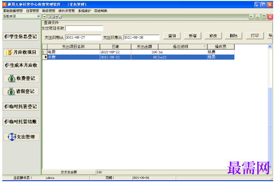Collapse the navigation panel with double-chevron
Screen dimensions: 278x182
(38, 16)
